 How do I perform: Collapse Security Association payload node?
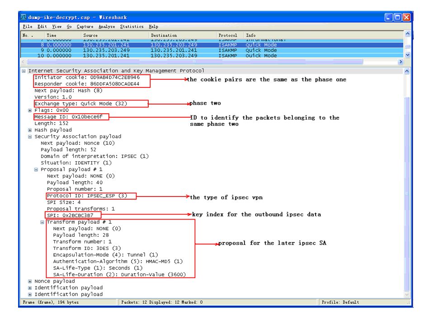pos(30,137)
